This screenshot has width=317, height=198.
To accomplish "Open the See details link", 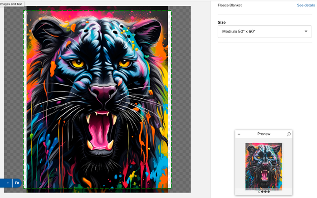I will click(x=306, y=5).
